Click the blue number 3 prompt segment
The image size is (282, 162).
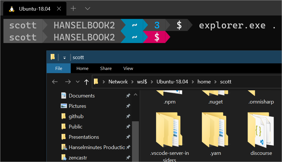pos(157,25)
